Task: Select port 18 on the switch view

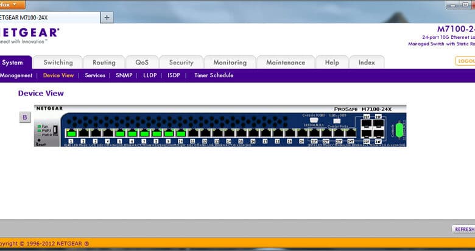Action: (x=278, y=132)
